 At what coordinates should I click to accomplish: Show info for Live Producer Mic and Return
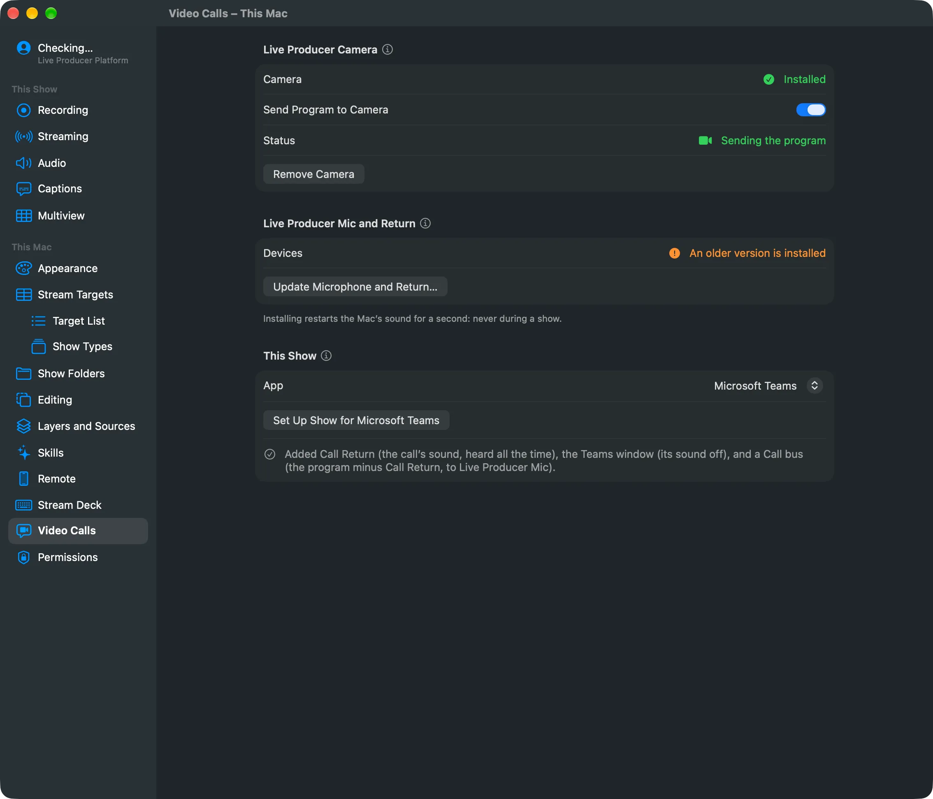pos(425,223)
